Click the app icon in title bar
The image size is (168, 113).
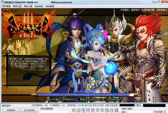click(2, 2)
